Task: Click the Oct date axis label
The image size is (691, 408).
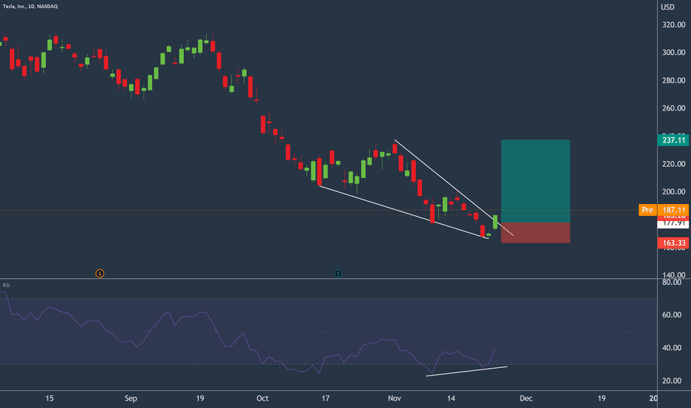Action: click(262, 398)
